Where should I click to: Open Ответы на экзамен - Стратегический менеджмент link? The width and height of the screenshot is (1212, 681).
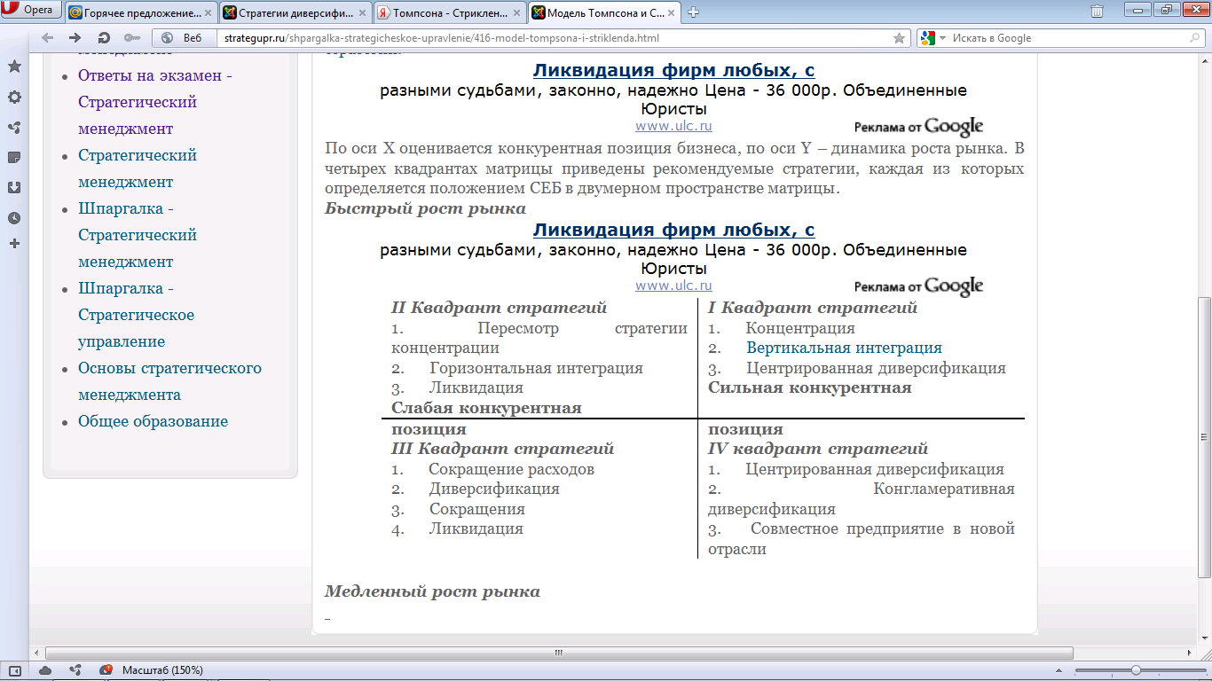point(155,102)
